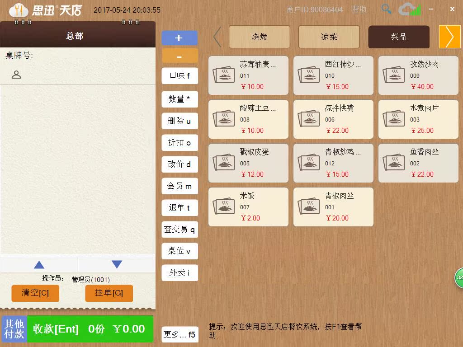Click the dish icon for 蒜茸油麦
Screen dimensions: 463x347
point(223,75)
